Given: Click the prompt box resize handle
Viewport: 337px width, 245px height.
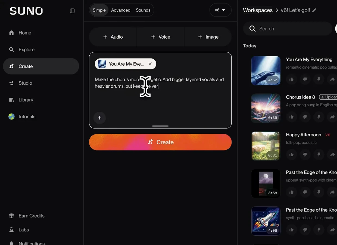Looking at the screenshot, I should point(160,126).
